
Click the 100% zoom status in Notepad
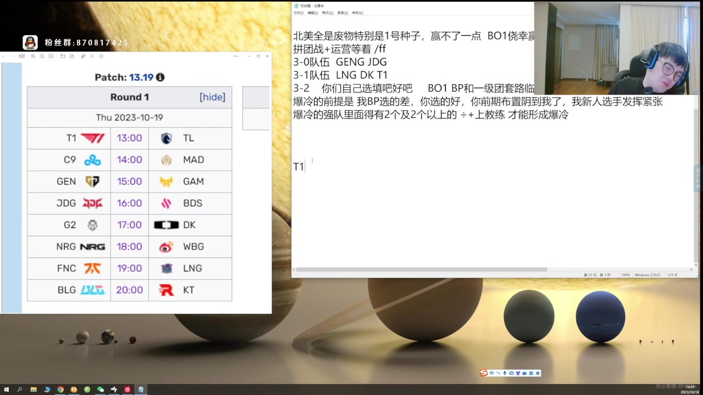(x=626, y=275)
